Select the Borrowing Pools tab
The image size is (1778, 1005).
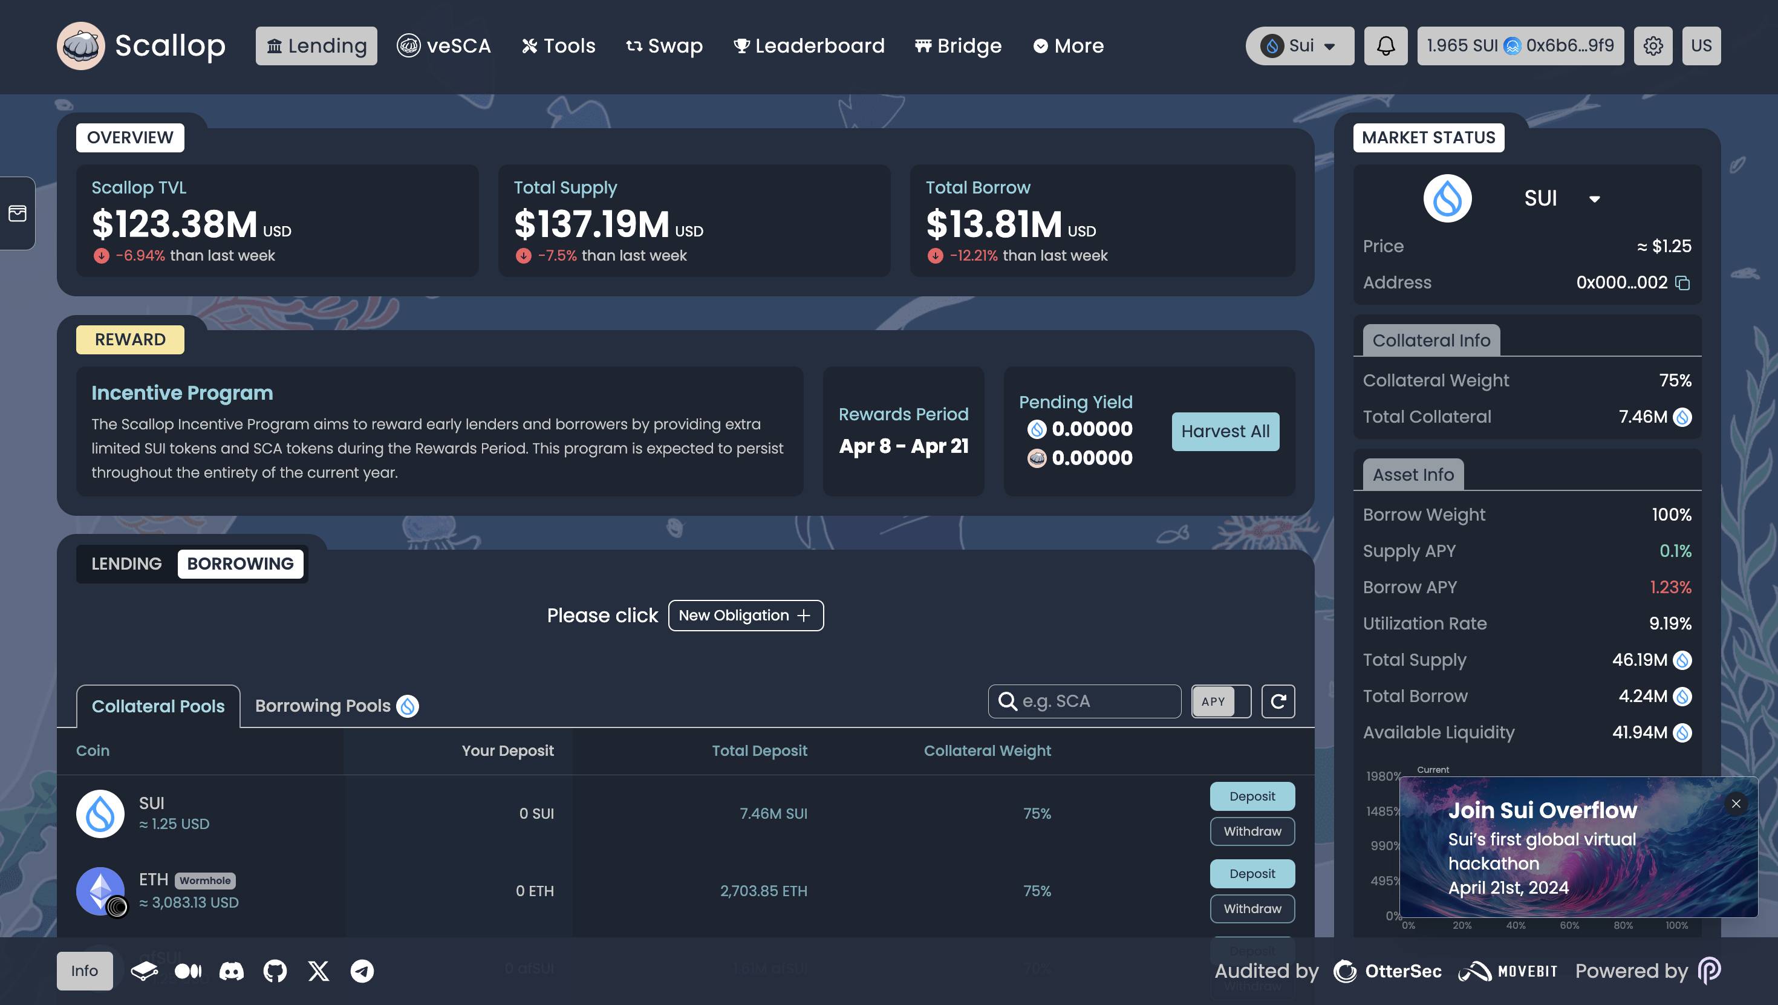[336, 706]
